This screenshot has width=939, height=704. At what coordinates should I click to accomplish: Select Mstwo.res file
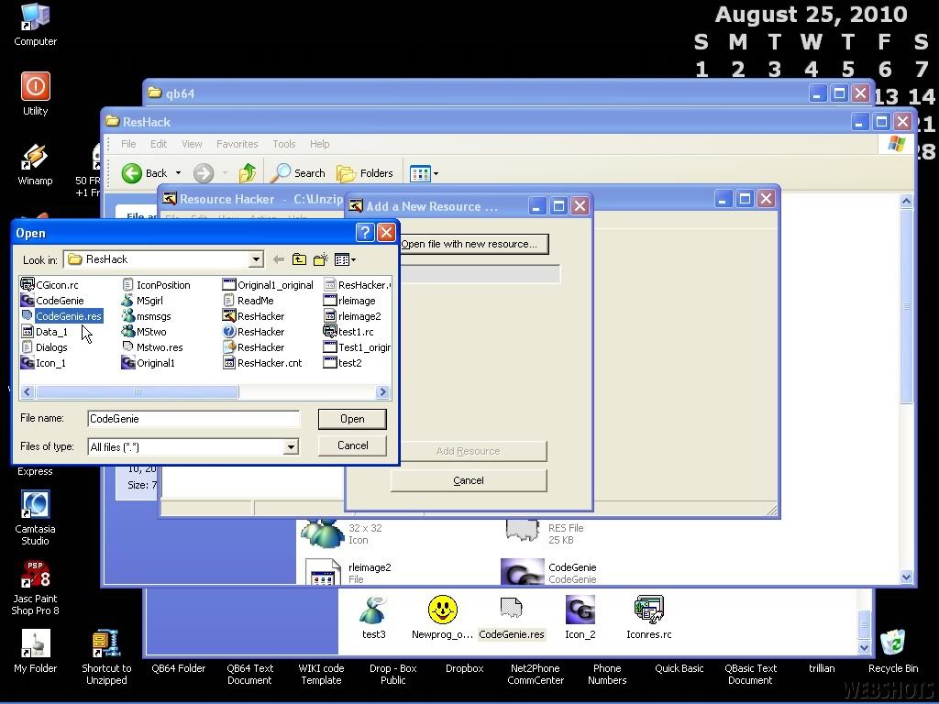(x=153, y=347)
